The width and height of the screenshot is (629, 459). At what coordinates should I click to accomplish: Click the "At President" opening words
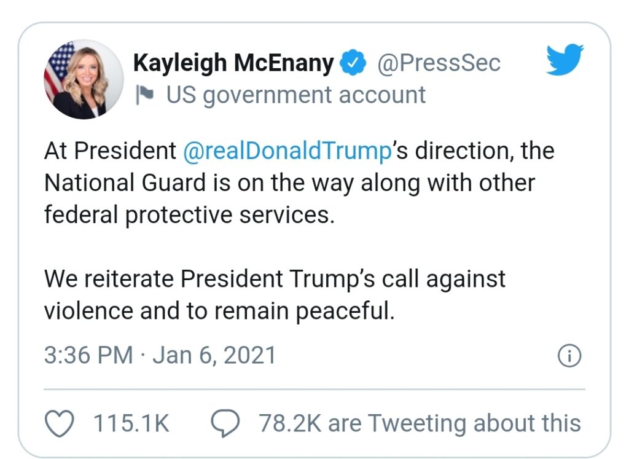[x=109, y=151]
